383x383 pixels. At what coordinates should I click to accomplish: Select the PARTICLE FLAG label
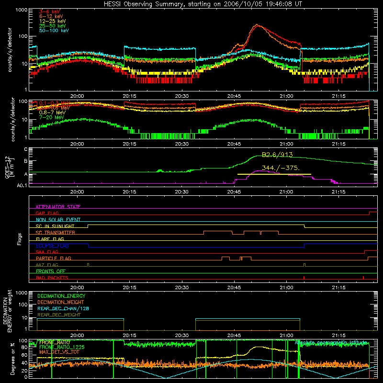click(x=54, y=259)
